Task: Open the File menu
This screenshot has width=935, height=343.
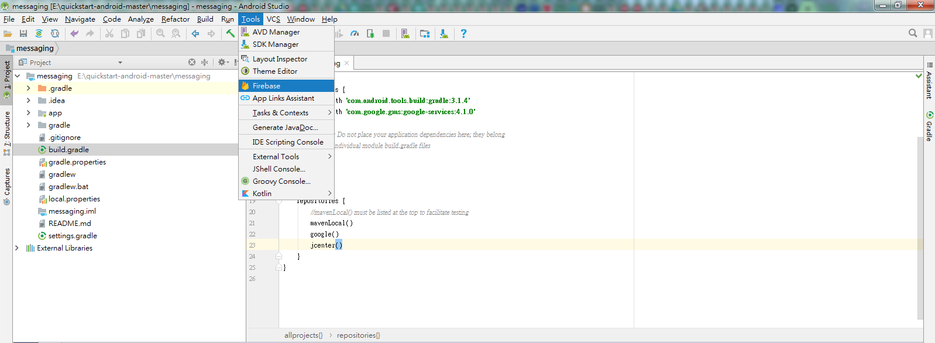Action: (9, 19)
